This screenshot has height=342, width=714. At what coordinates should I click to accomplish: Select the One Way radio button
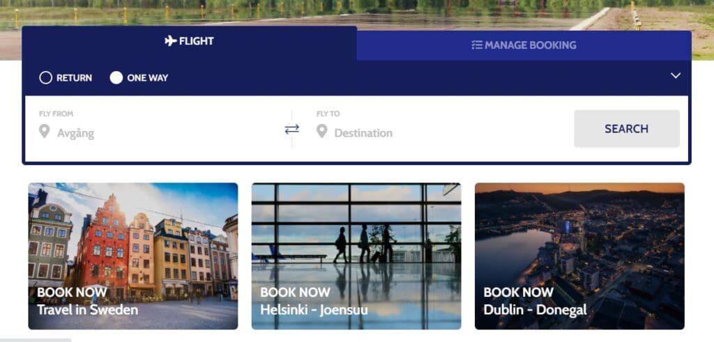(x=116, y=78)
